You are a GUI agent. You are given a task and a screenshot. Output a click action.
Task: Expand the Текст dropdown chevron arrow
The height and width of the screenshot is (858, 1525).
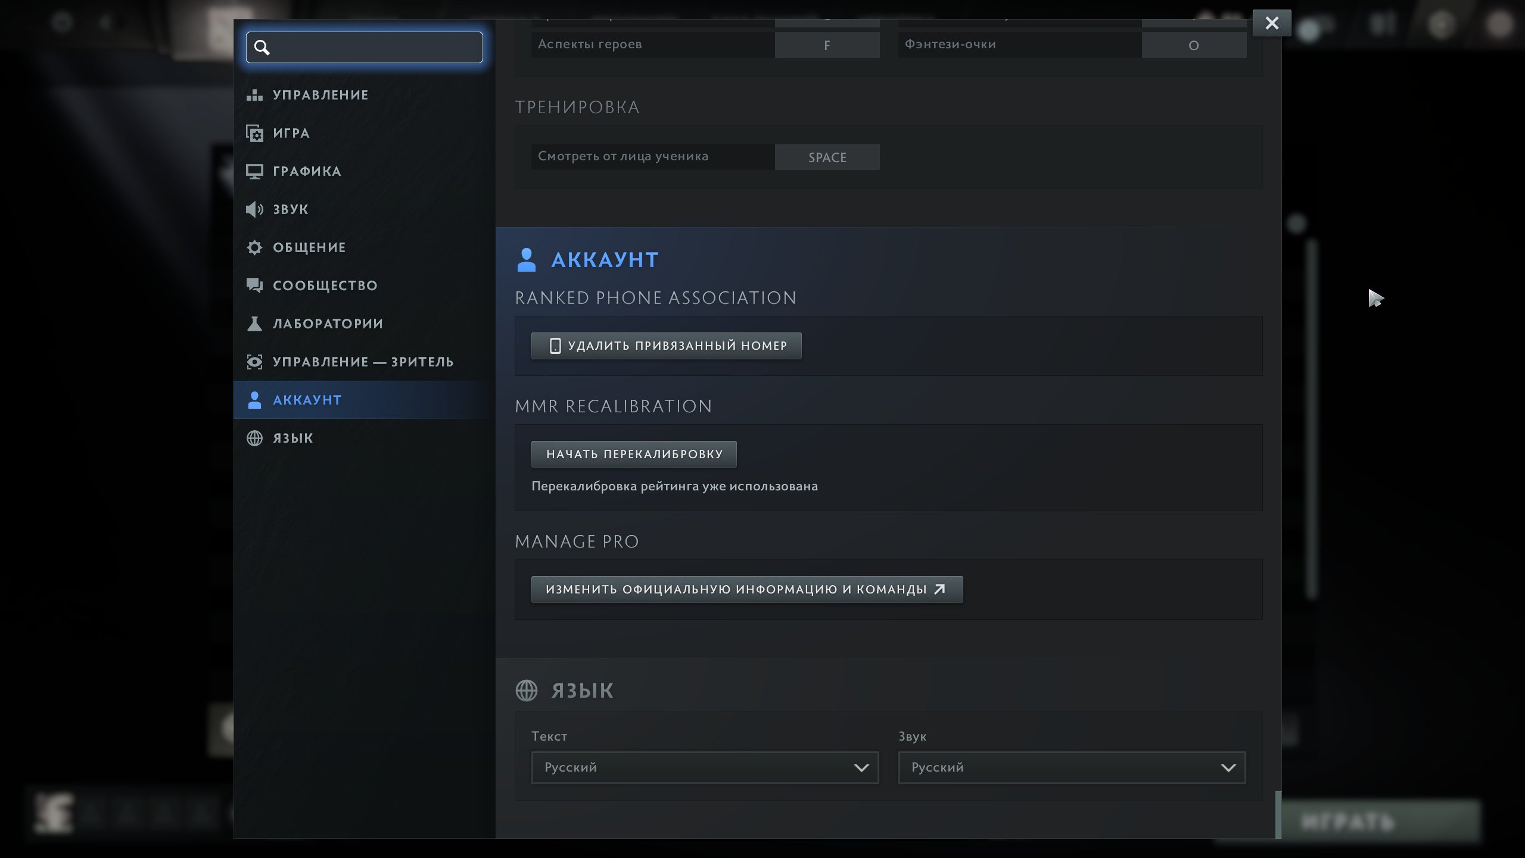[861, 767]
